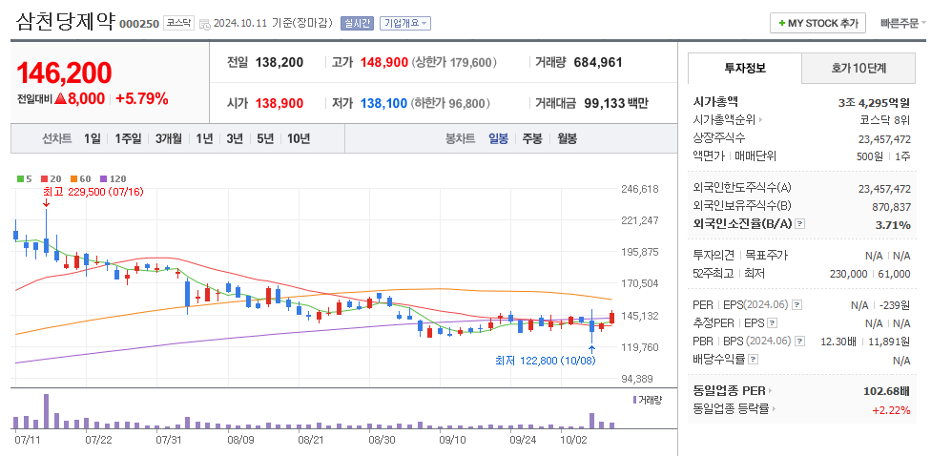The height and width of the screenshot is (456, 931).
Task: Click the 최고 229,500 (07/16) chart marker
Action: (93, 192)
